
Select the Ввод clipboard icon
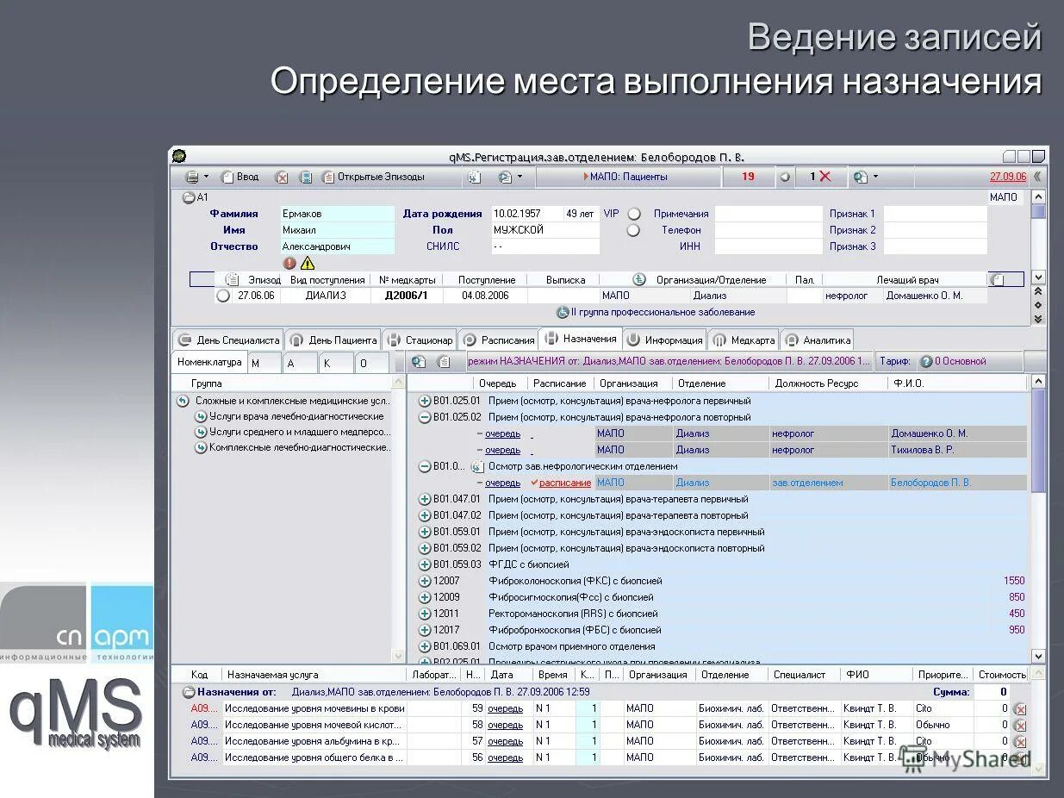click(227, 178)
